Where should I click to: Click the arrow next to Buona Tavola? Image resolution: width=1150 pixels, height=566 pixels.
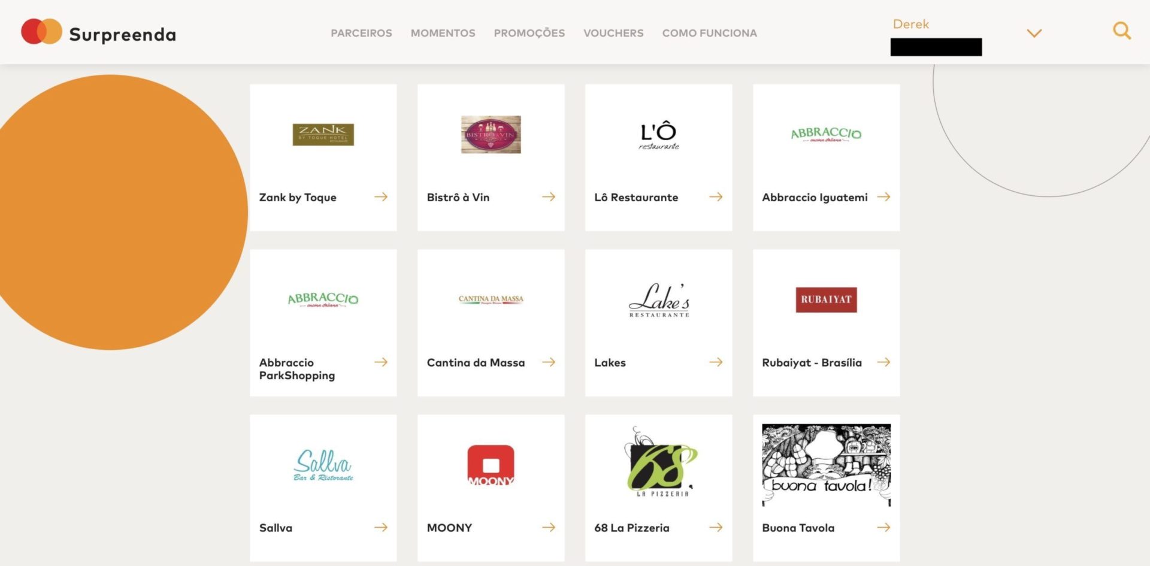click(x=883, y=528)
